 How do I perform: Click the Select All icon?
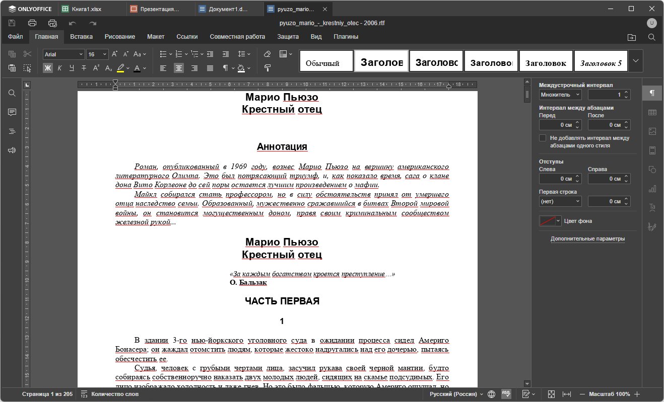click(x=27, y=68)
